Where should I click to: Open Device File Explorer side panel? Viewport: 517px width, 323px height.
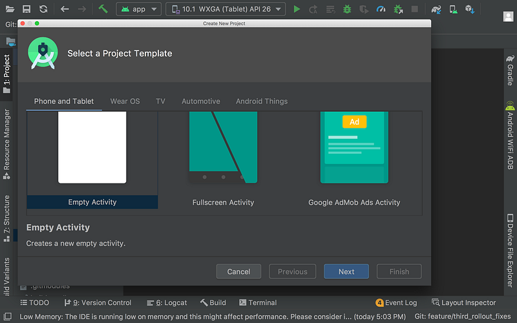pos(510,251)
